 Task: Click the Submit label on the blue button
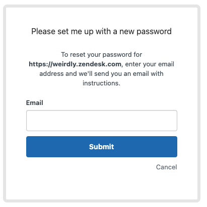click(x=101, y=147)
